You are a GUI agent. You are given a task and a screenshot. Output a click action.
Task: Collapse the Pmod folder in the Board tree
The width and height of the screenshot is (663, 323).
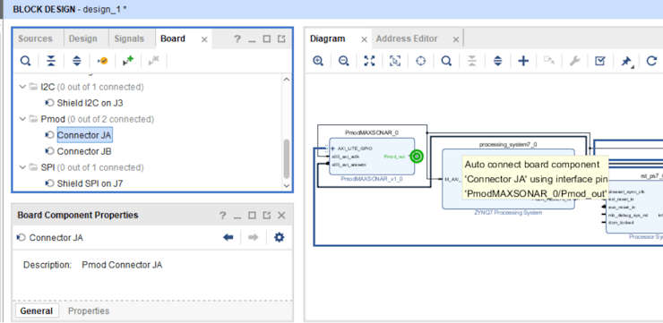click(x=22, y=120)
